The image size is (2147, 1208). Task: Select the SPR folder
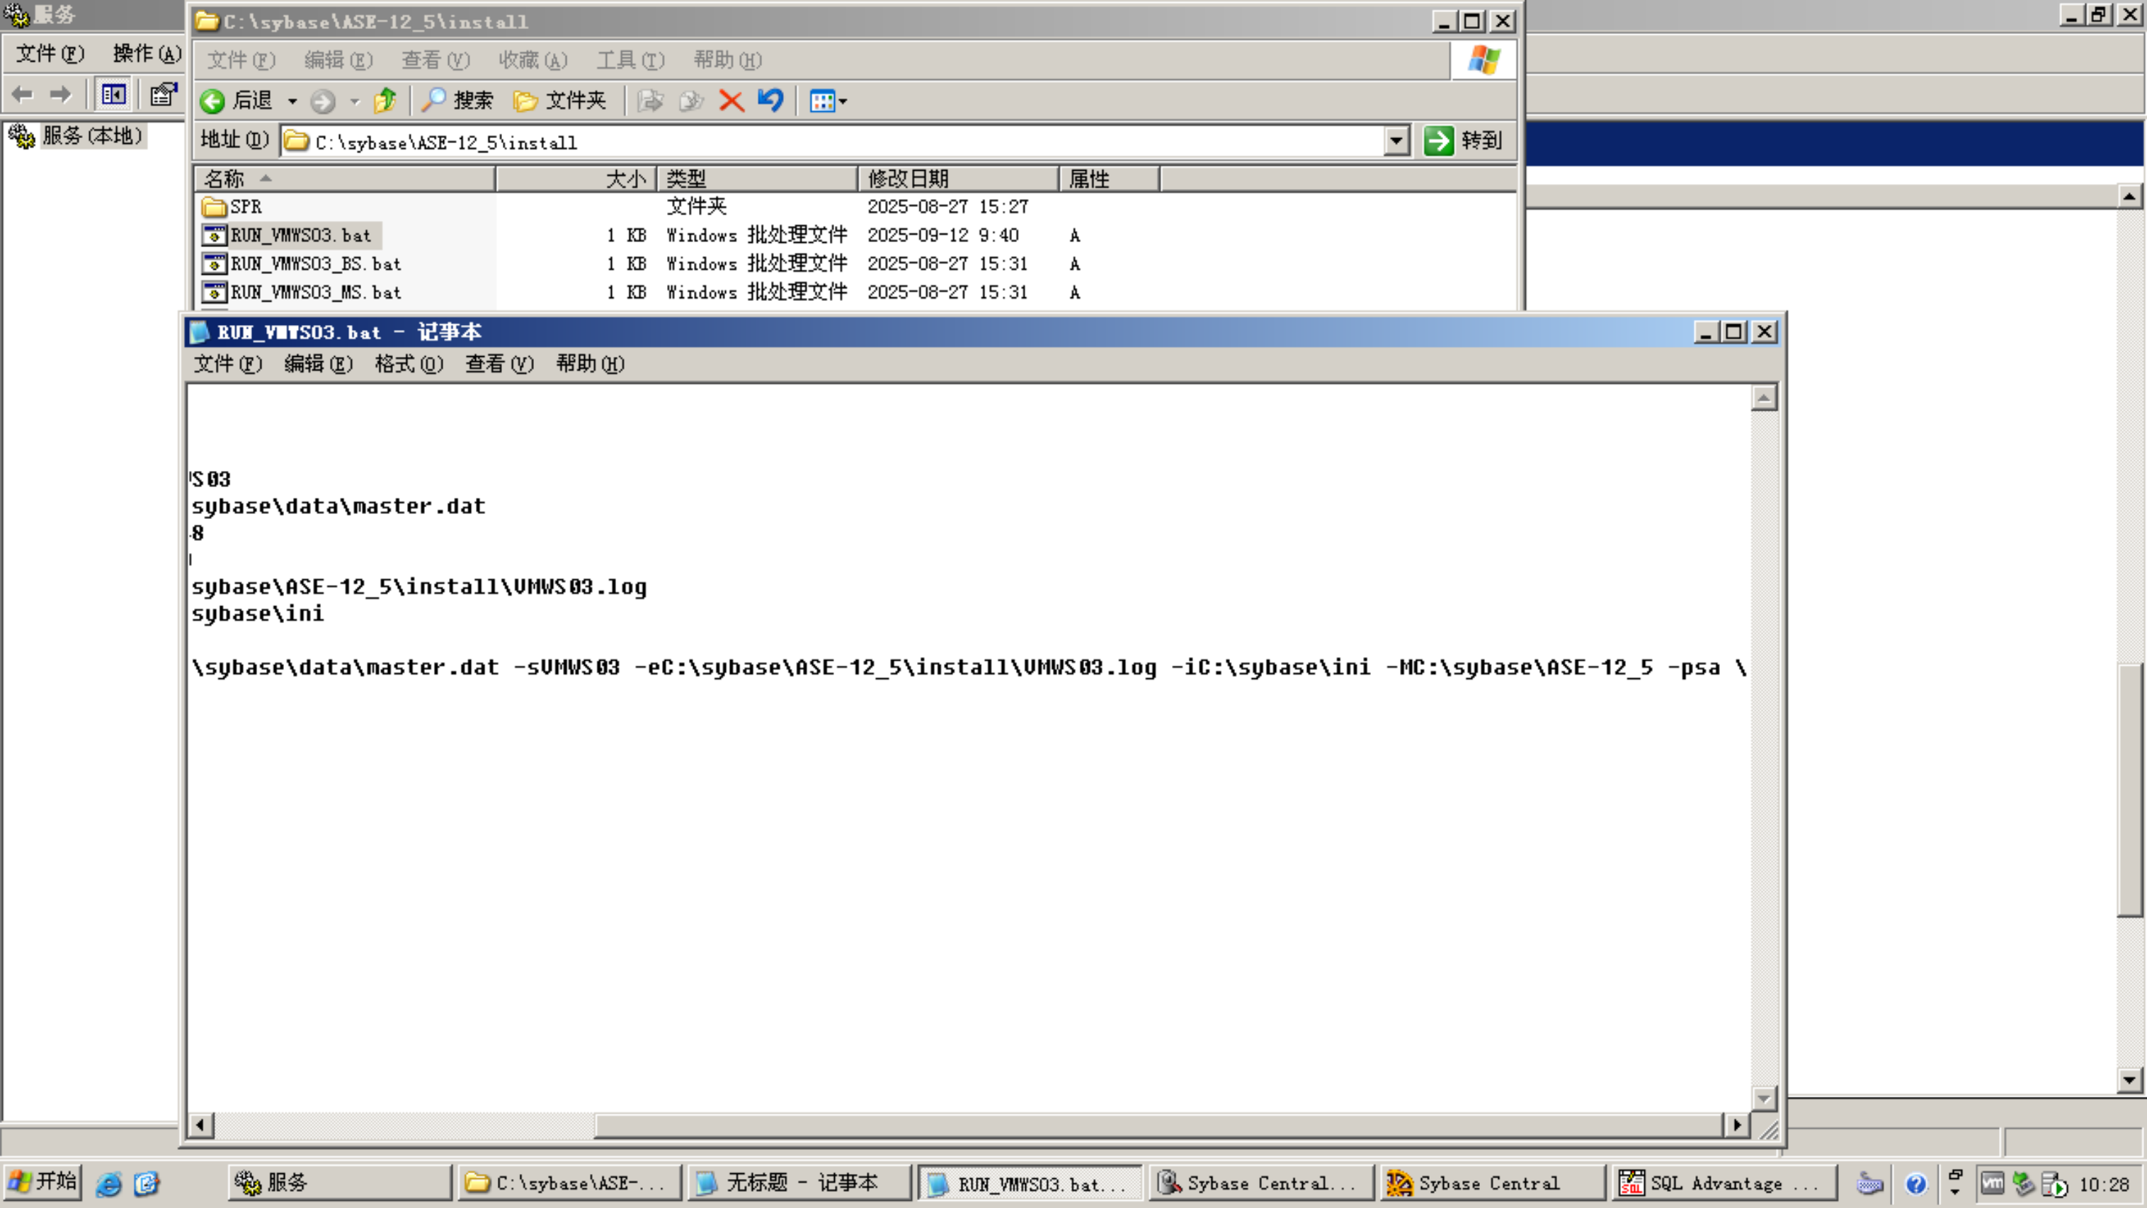tap(232, 207)
